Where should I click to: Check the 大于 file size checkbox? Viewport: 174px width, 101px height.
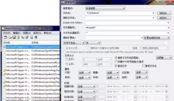click(67, 59)
